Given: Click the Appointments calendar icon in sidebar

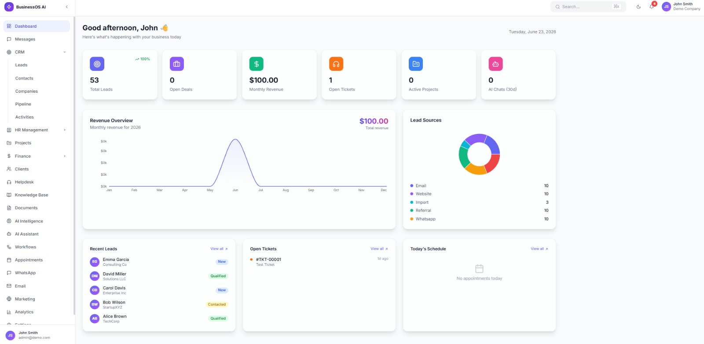Looking at the screenshot, I should point(9,260).
